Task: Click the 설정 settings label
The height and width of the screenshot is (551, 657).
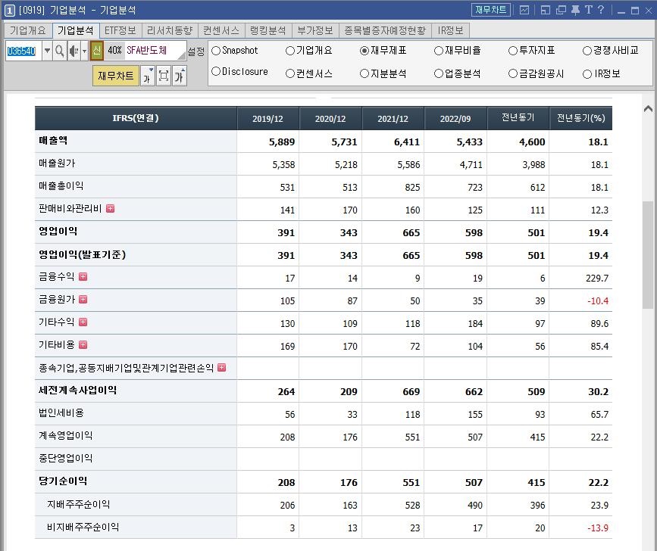Action: pyautogui.click(x=196, y=51)
